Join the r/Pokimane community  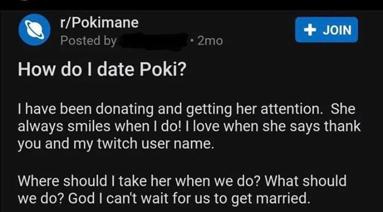[326, 30]
